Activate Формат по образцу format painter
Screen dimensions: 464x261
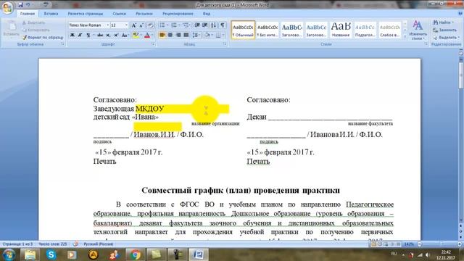(43, 38)
